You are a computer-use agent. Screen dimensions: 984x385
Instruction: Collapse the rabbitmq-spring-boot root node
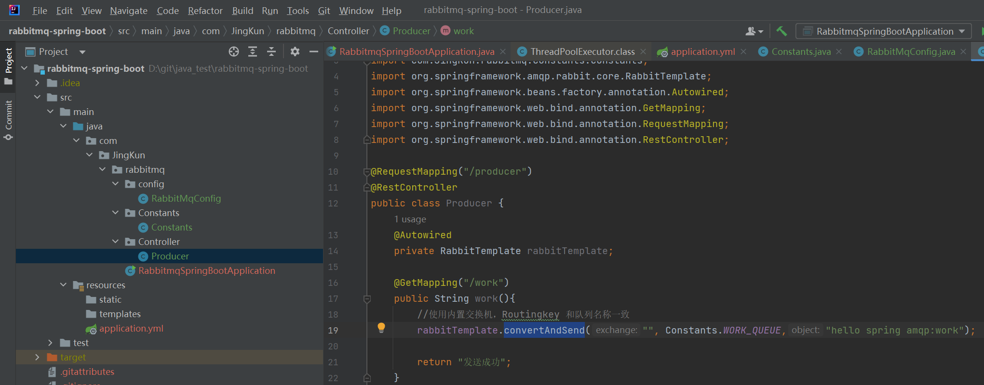(x=25, y=68)
